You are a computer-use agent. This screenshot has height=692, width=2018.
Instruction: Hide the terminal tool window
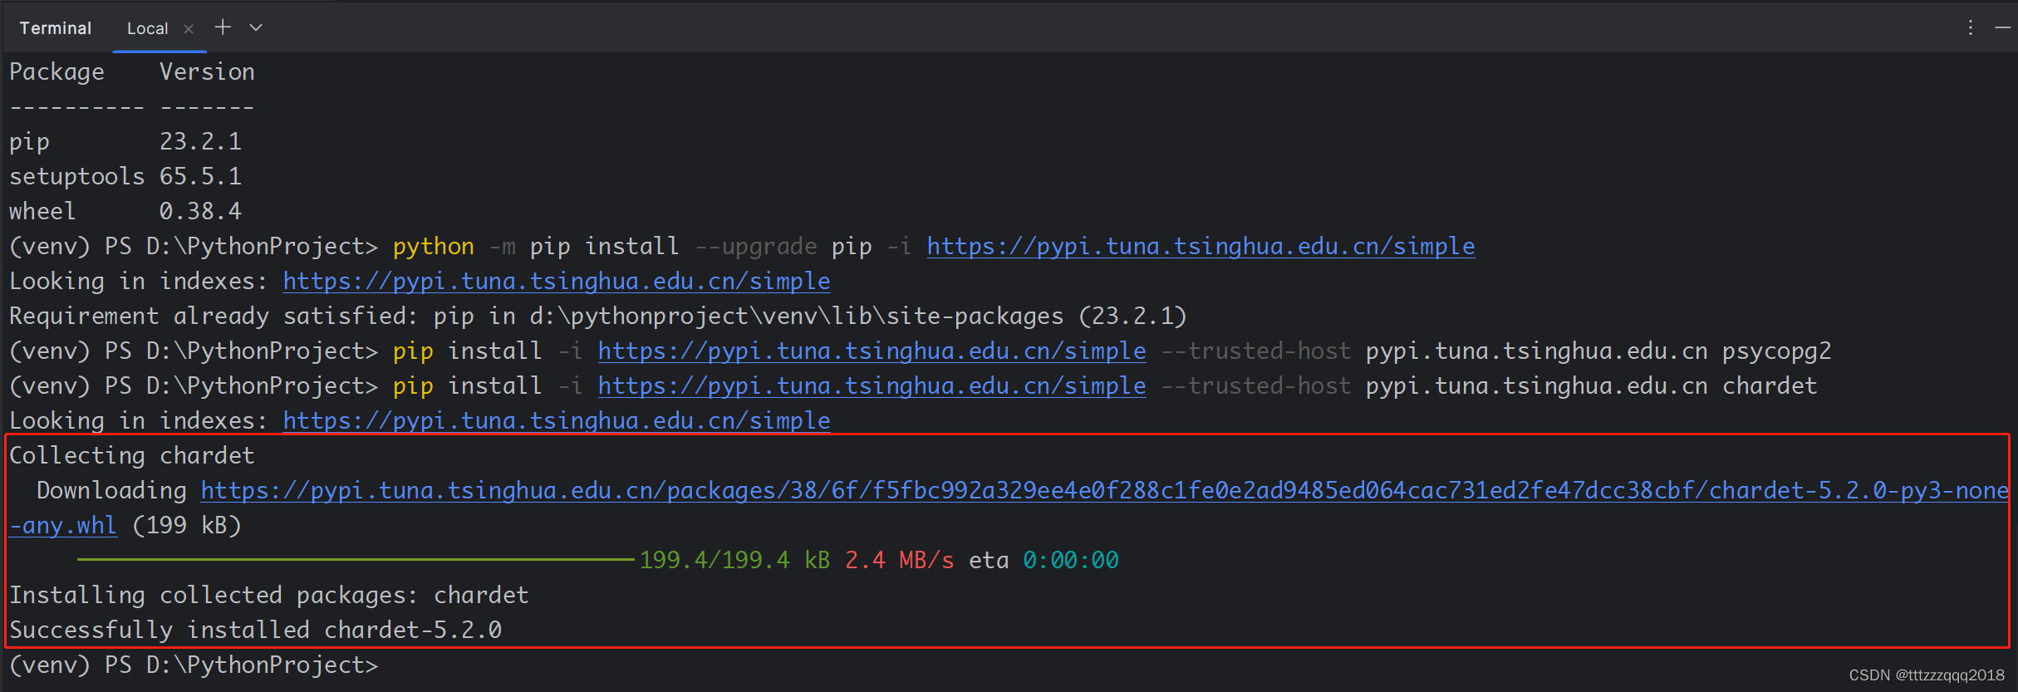[2003, 27]
